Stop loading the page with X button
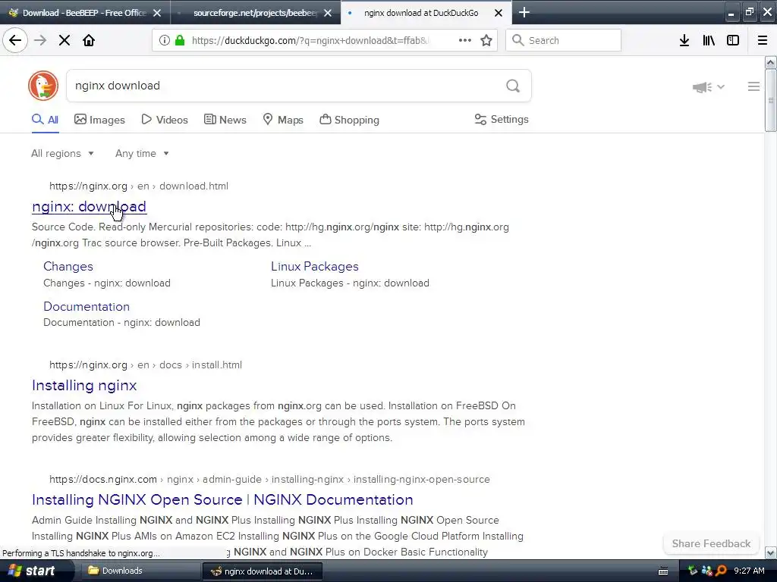Image resolution: width=777 pixels, height=582 pixels. [x=64, y=40]
